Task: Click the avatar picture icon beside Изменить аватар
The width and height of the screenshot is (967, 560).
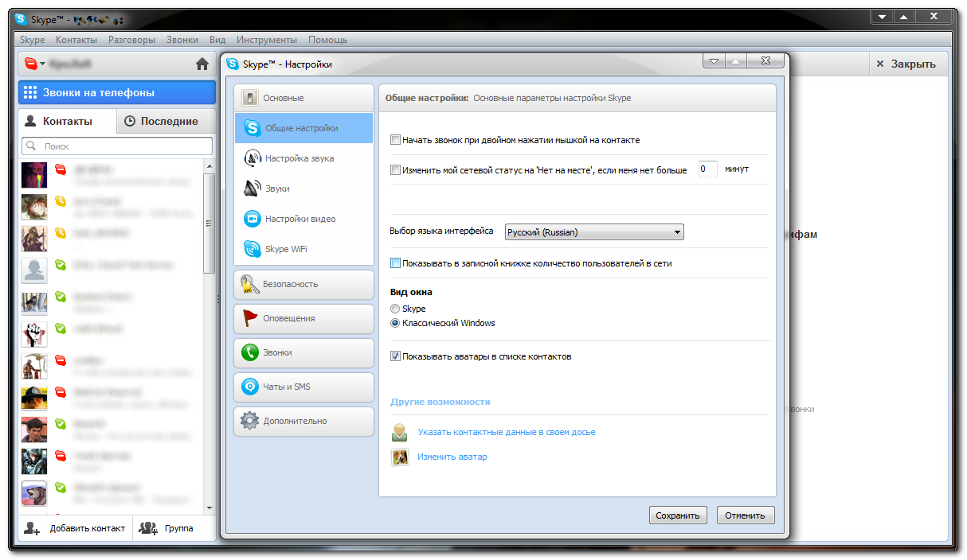Action: (x=400, y=457)
